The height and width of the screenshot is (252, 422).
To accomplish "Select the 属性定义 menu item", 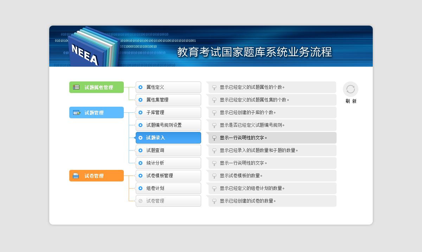I will click(168, 87).
